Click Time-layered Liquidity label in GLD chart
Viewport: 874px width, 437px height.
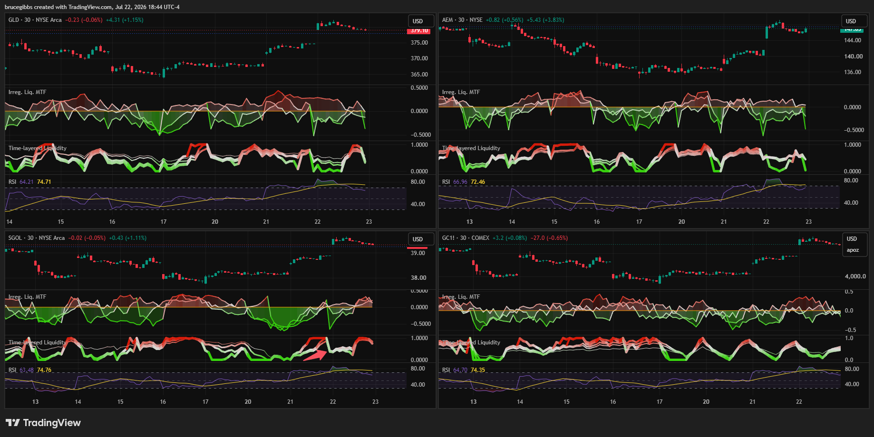[38, 148]
